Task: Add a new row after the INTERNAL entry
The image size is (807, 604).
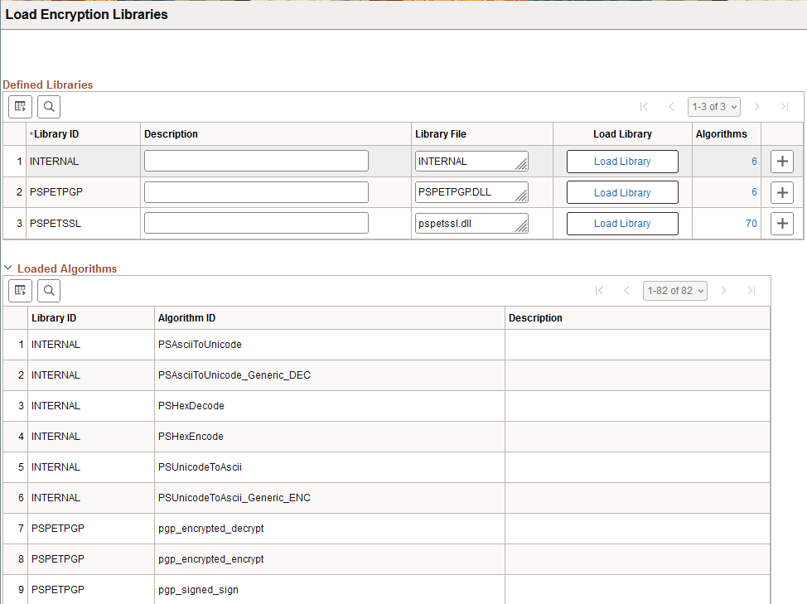Action: click(781, 161)
